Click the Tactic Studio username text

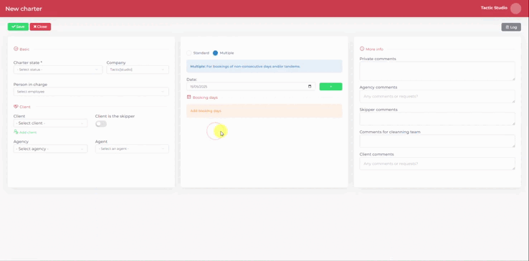[x=494, y=8]
